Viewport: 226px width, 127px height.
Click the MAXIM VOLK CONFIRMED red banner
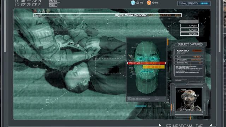(146, 63)
